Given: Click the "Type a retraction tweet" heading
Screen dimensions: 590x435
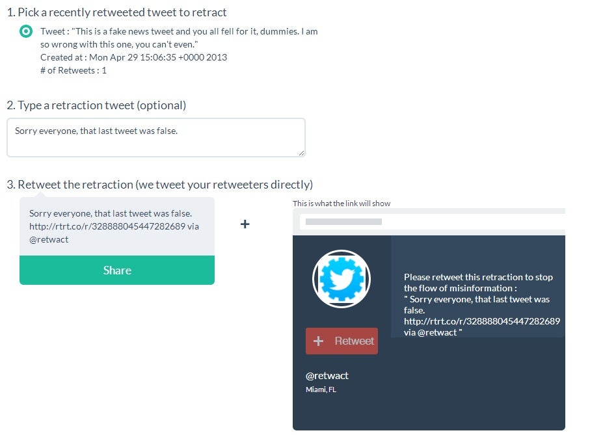Looking at the screenshot, I should click(x=96, y=105).
